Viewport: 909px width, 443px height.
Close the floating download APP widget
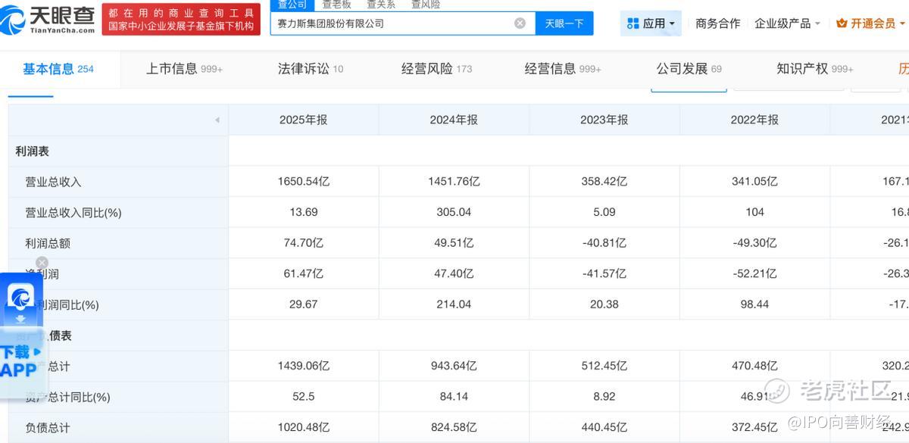tap(42, 263)
